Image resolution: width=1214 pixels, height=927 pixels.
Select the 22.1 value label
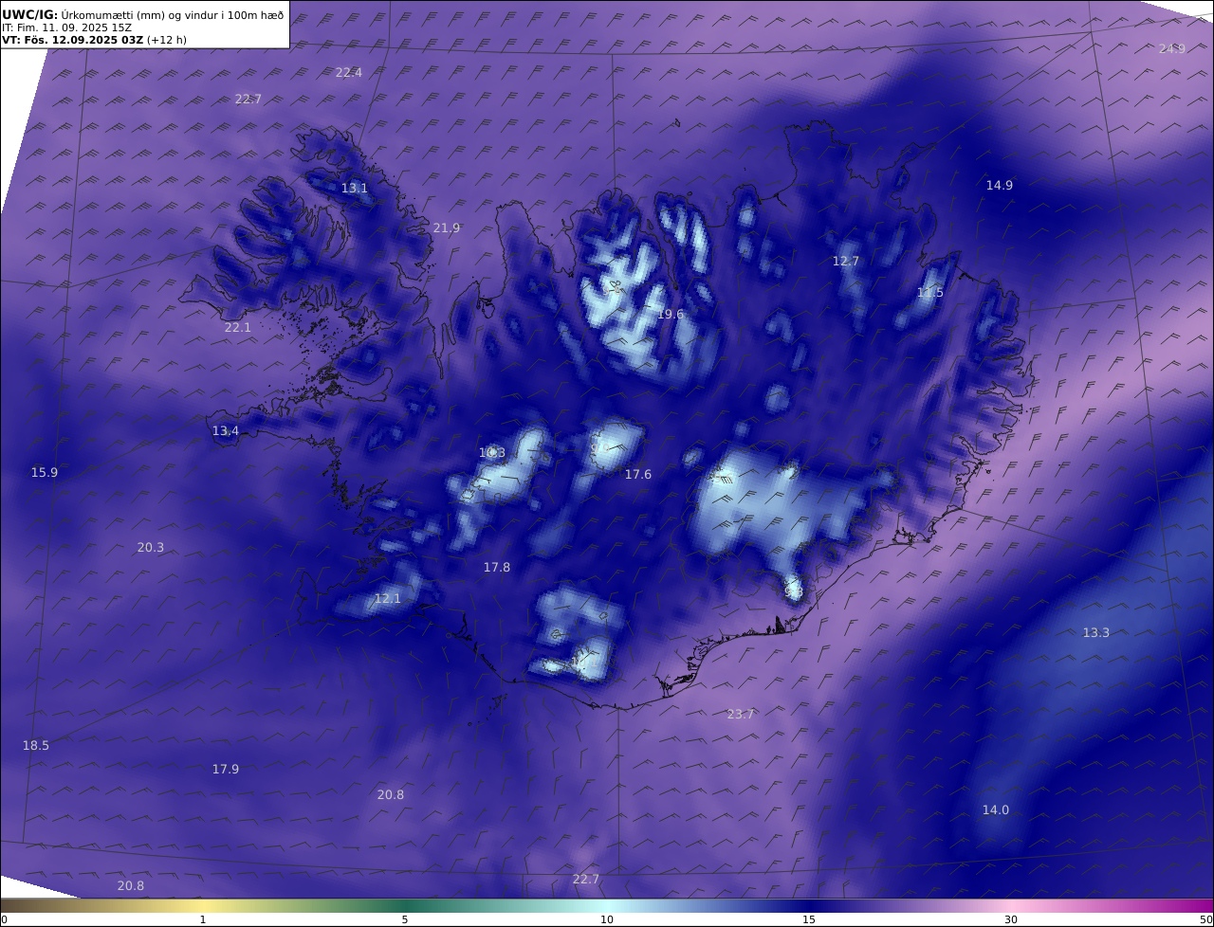[238, 327]
